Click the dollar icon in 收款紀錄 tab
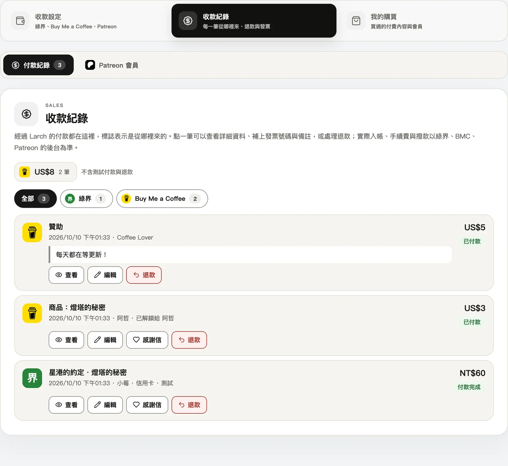Screen dimensions: 508x466 [188, 21]
